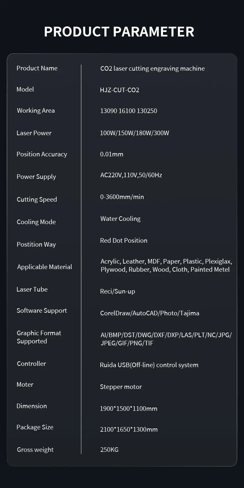Click the Ruida USB(Off-line) control system text
This screenshot has height=488, width=244.
pyautogui.click(x=149, y=365)
